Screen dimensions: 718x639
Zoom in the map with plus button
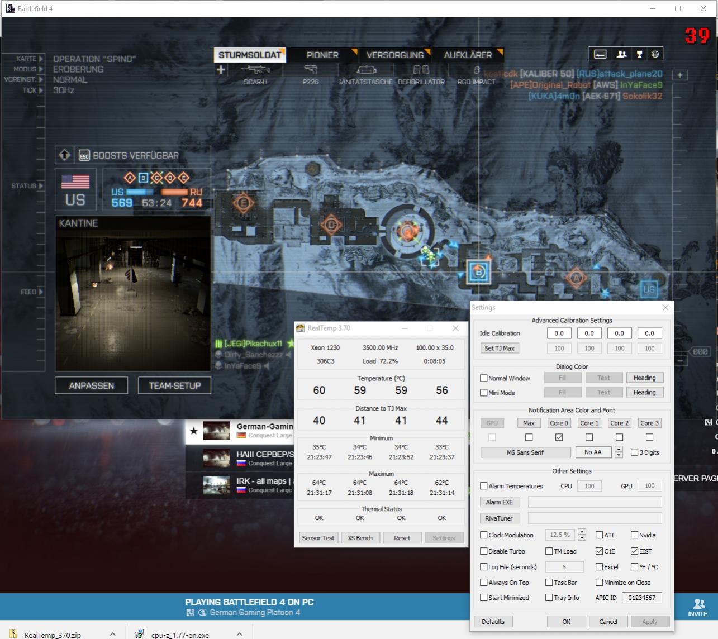[680, 75]
